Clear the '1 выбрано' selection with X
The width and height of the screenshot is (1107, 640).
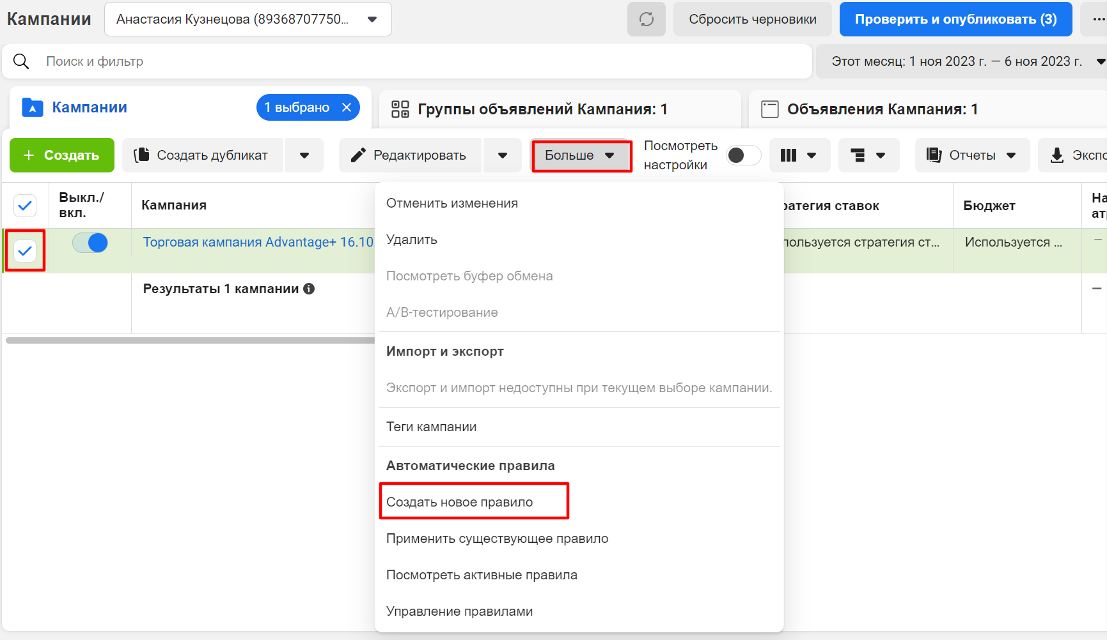coord(347,107)
